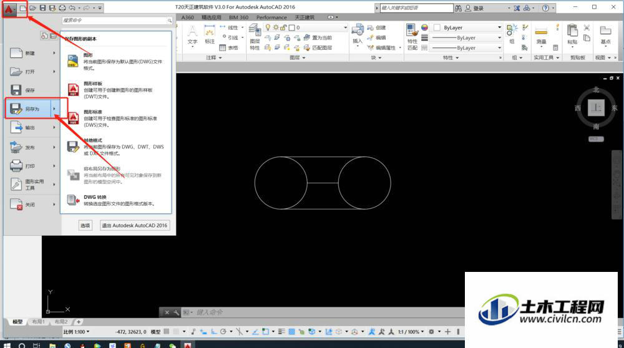Toggle the grid display in status bar
Viewport: 624px width, 348px height.
(167, 331)
